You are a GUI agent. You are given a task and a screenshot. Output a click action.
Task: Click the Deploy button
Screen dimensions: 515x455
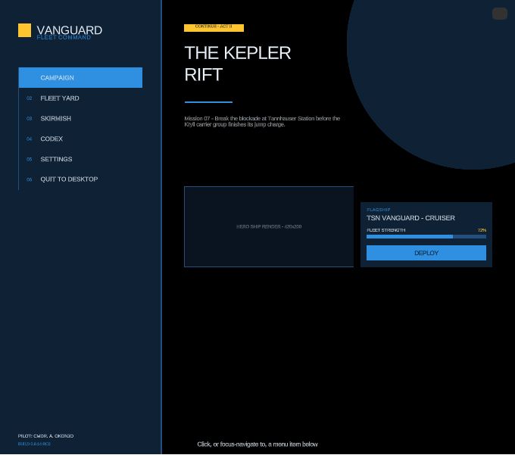(426, 253)
